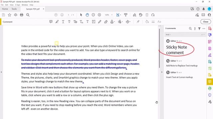Print the document with printer icon
The height and width of the screenshot is (119, 213).
point(22,15)
